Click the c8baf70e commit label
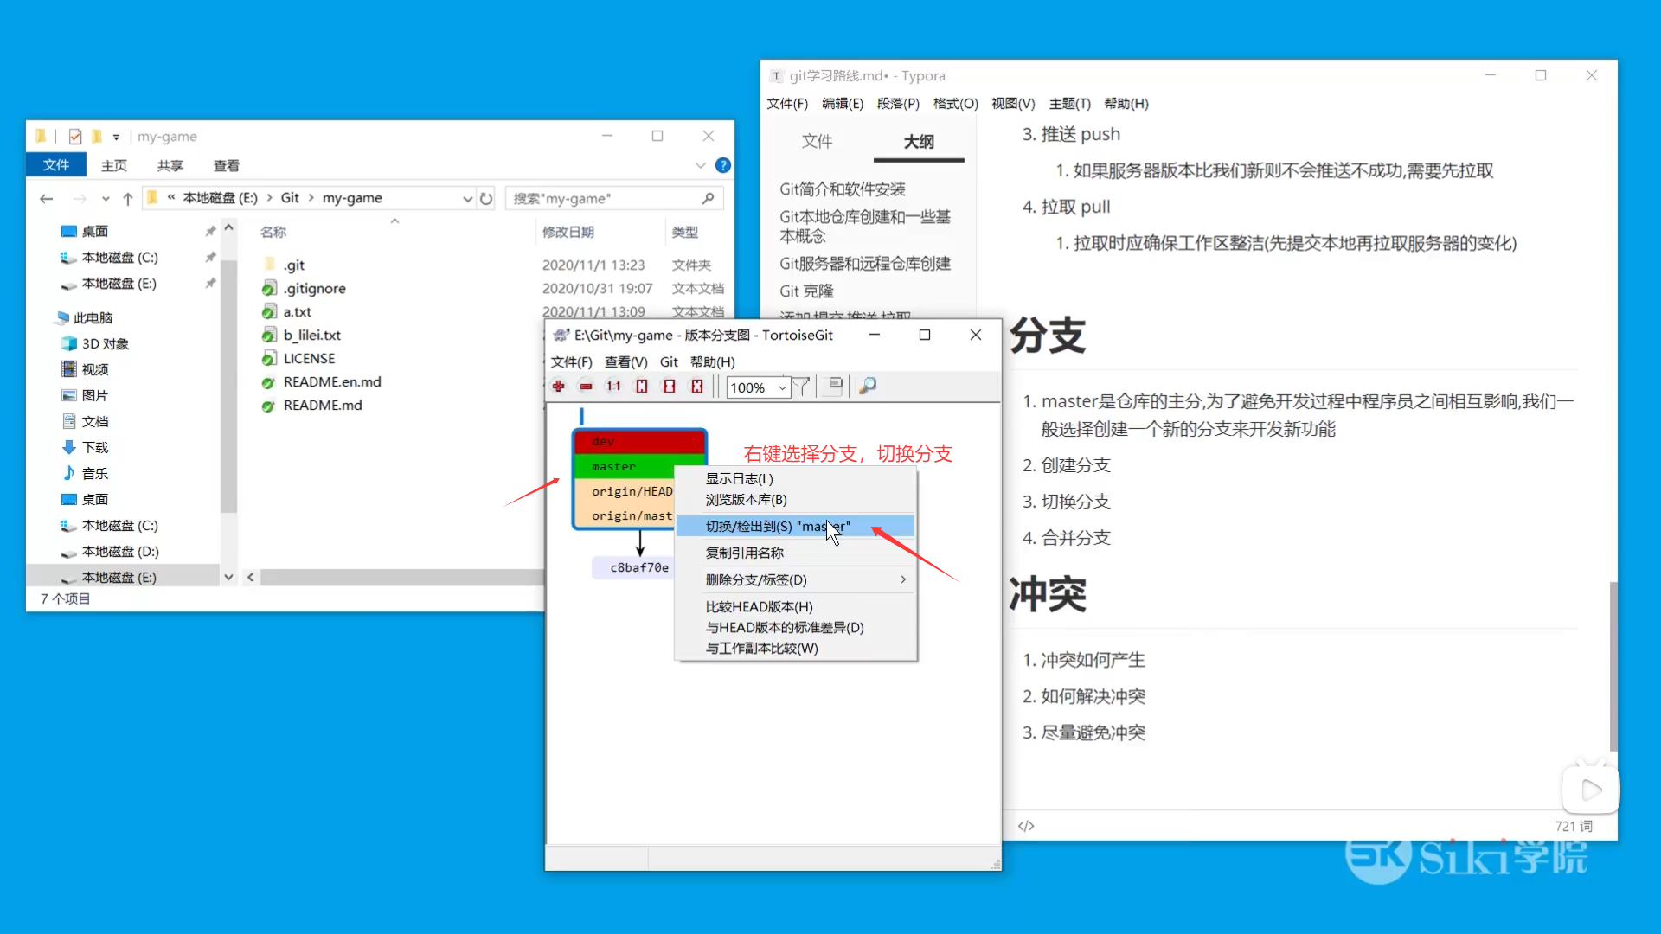The height and width of the screenshot is (934, 1661). 638,567
